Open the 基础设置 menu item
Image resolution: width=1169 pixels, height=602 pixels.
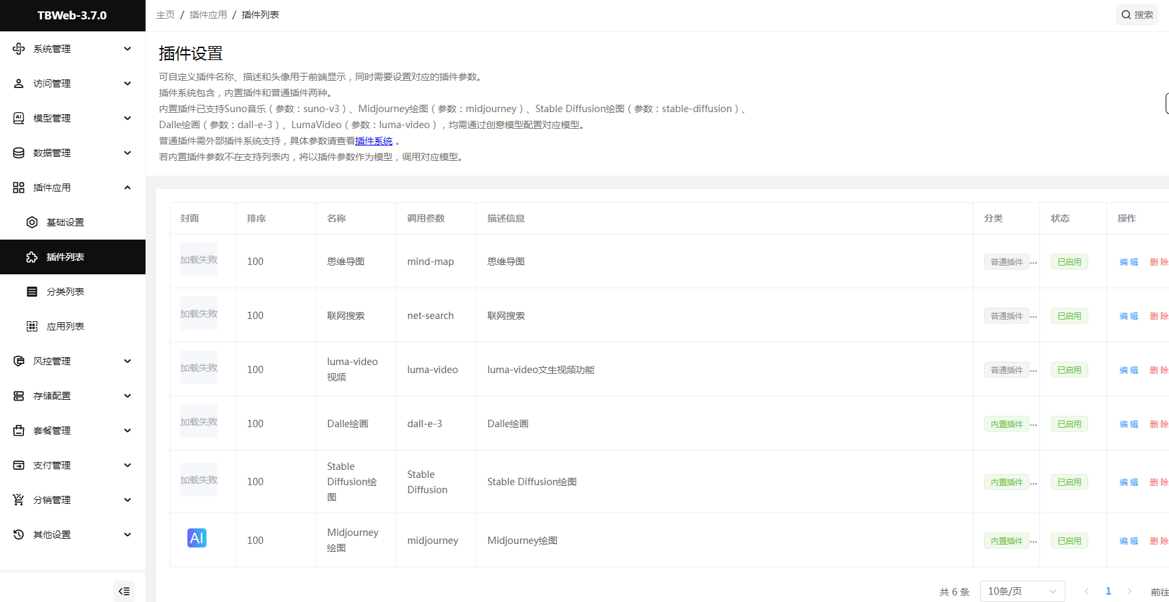tap(73, 222)
